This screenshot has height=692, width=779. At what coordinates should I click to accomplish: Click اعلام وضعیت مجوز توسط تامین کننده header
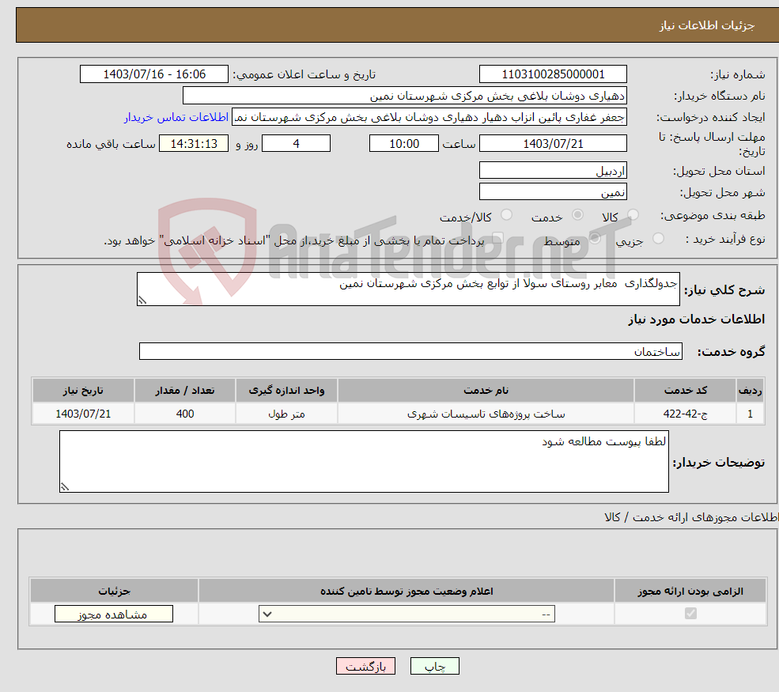[x=407, y=591]
